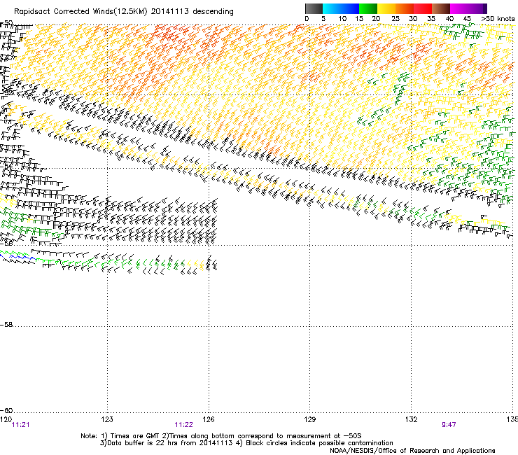Click the blue 10-15 knots legend swatch
This screenshot has height=455, width=518.
click(350, 8)
